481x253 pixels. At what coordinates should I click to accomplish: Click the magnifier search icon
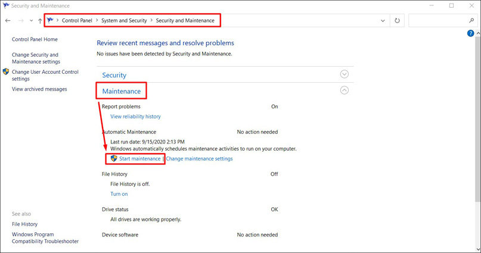pyautogui.click(x=471, y=20)
